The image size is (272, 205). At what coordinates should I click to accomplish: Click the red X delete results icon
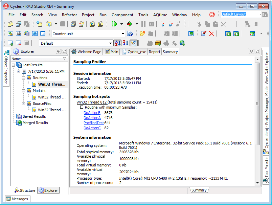point(211,34)
